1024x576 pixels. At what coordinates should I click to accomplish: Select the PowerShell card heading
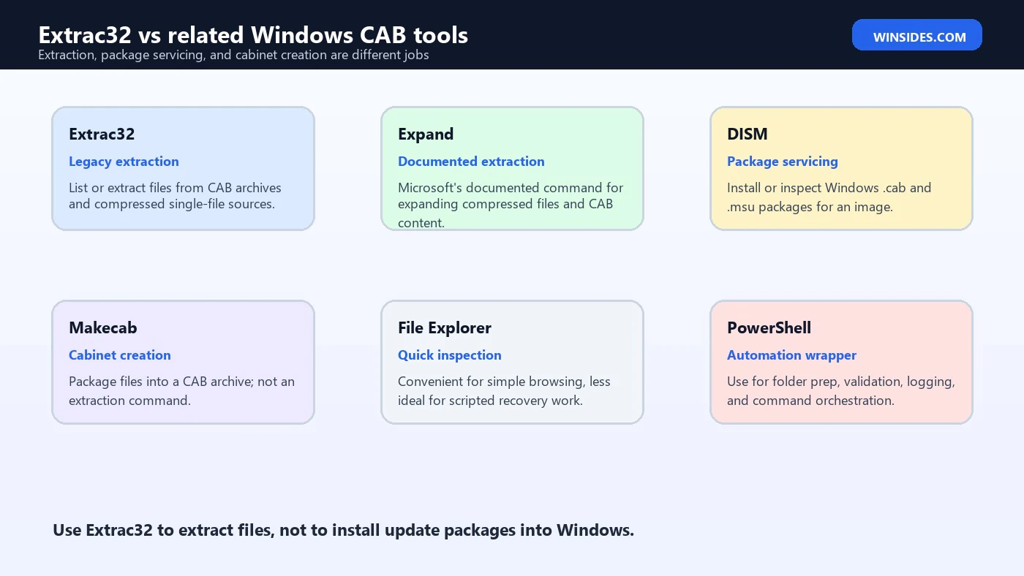click(769, 327)
